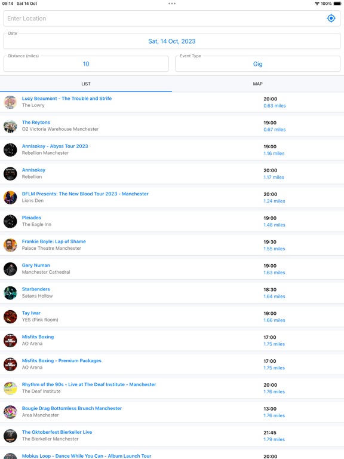Screen dimensions: 344x459
Task: Switch to the LIST tab
Action: coord(86,84)
